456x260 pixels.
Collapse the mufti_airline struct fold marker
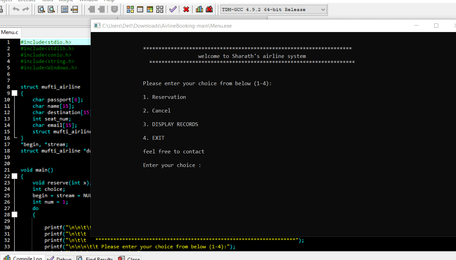(x=14, y=93)
